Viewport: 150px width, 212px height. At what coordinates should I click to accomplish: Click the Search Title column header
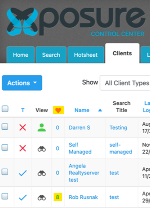122,107
